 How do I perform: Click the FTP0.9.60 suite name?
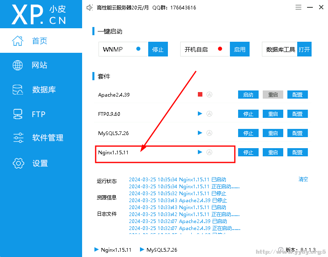click(109, 114)
